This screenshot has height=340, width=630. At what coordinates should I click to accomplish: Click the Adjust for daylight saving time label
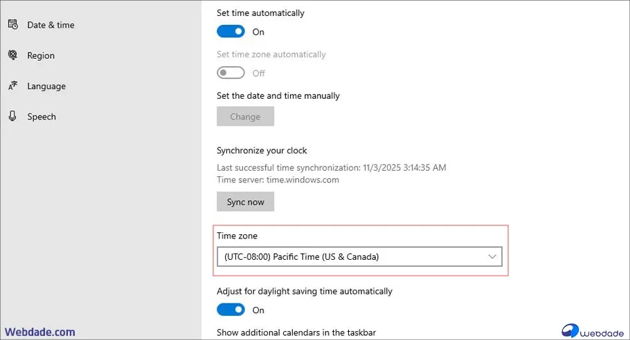(305, 291)
